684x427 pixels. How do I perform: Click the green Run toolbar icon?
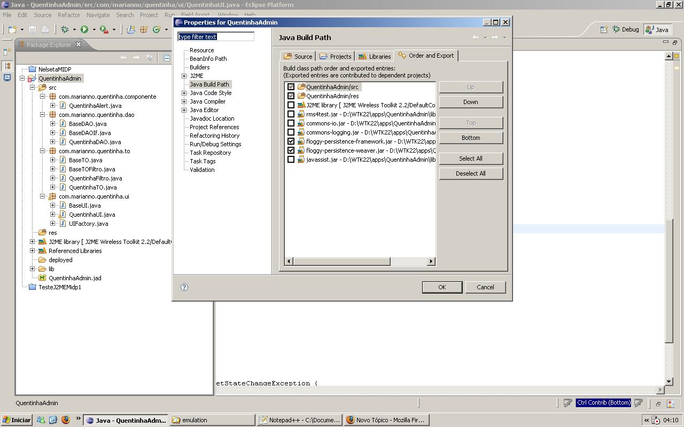pos(84,29)
